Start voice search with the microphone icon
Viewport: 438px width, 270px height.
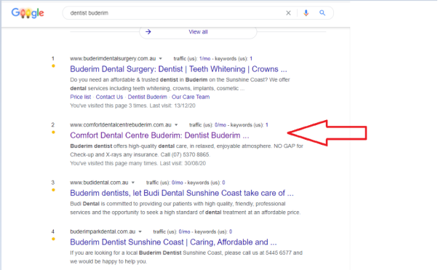click(306, 13)
